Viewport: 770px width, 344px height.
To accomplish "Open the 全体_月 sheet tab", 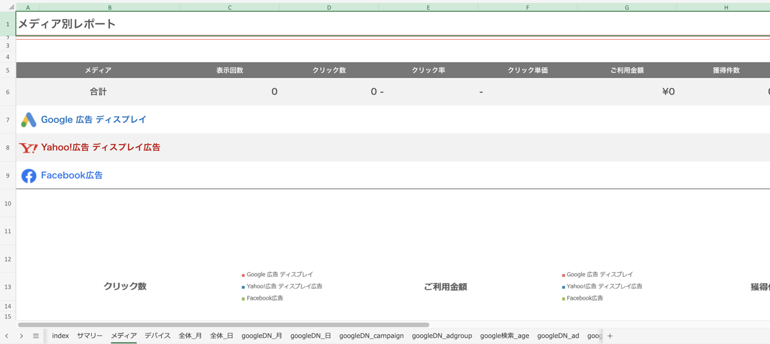I will (190, 336).
